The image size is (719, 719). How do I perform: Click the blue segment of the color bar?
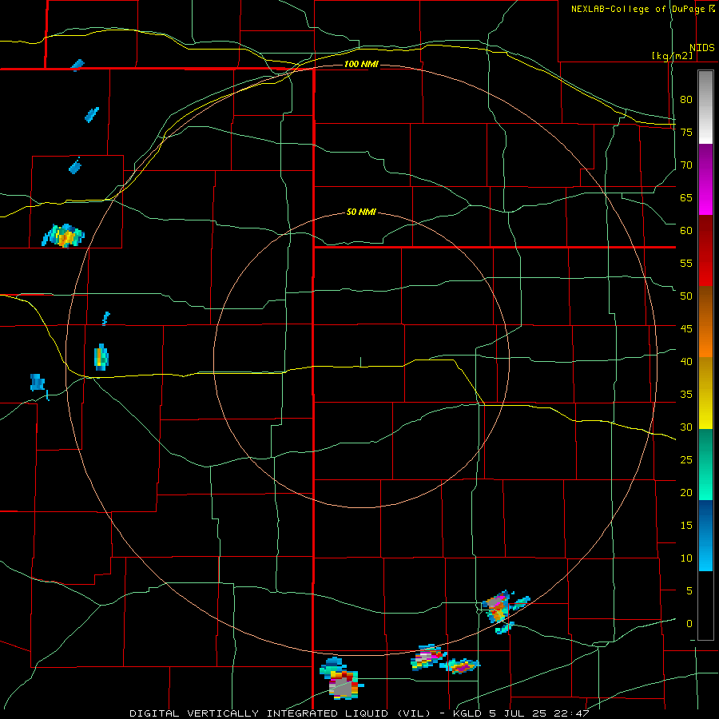(x=705, y=535)
